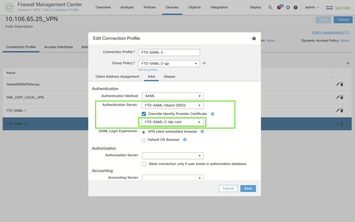
Task: Expand the admin user menu
Action: [312, 7]
